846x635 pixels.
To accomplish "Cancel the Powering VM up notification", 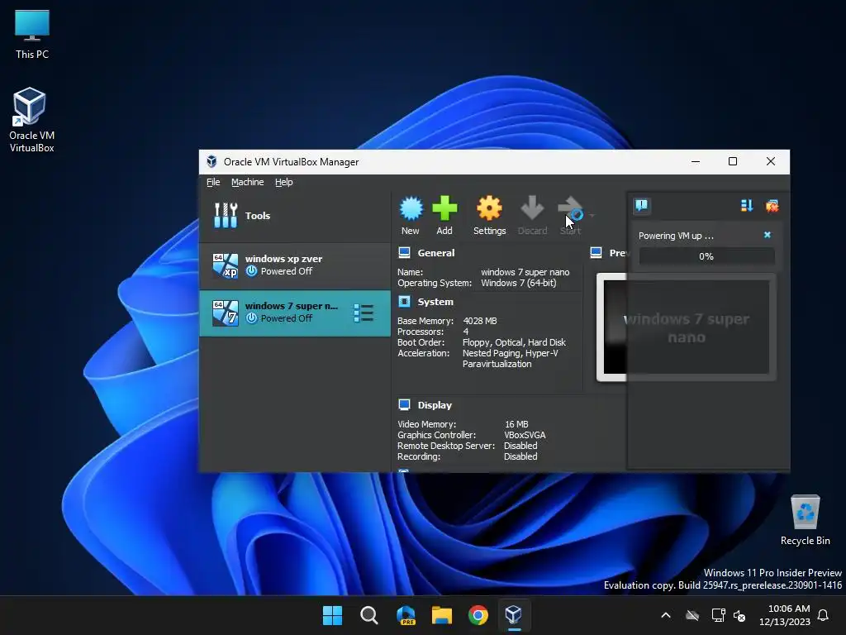I will click(768, 235).
